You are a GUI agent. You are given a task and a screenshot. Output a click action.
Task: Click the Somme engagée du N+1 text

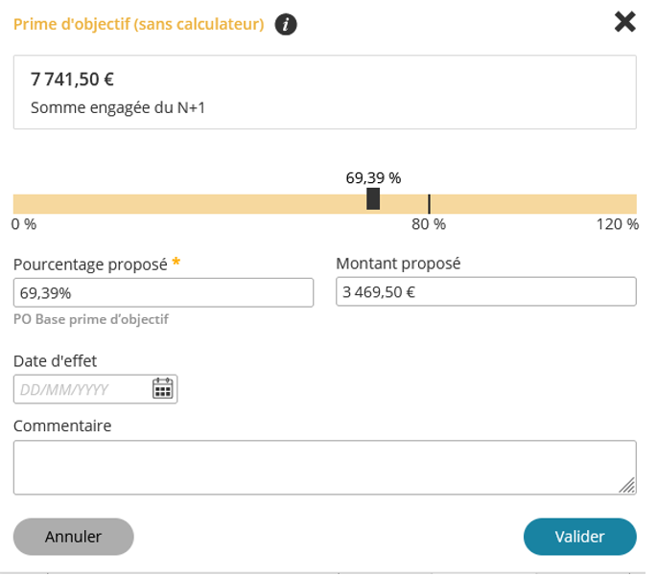pyautogui.click(x=118, y=108)
